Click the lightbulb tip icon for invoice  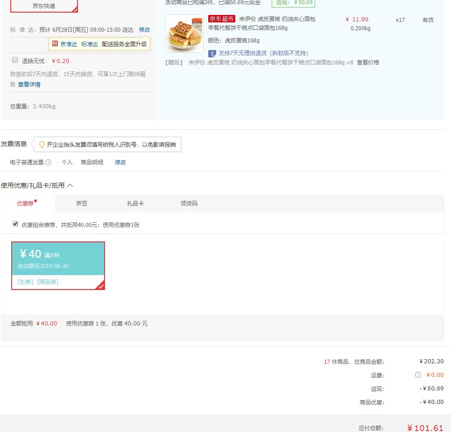[42, 144]
